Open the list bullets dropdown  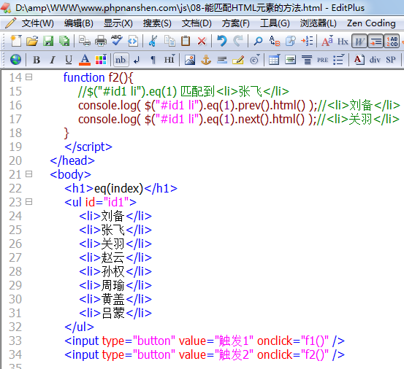[338, 60]
